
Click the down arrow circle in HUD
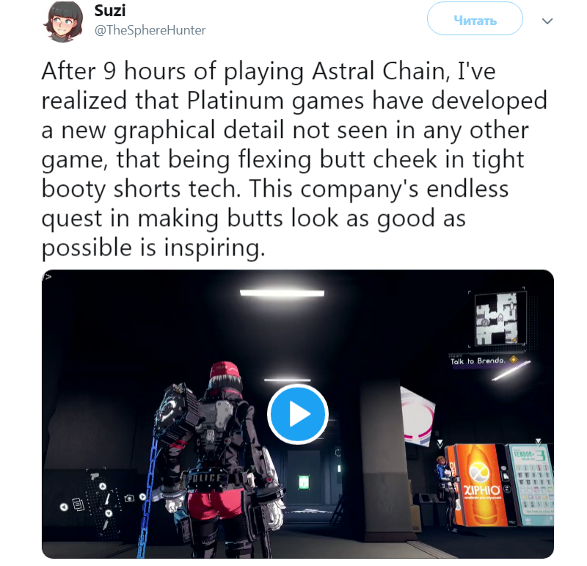108,513
